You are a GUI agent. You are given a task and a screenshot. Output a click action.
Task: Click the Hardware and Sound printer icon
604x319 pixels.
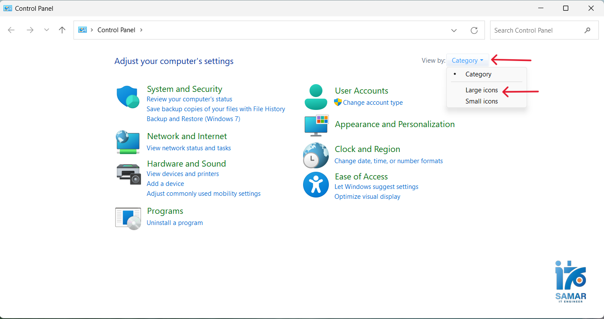[x=129, y=174]
